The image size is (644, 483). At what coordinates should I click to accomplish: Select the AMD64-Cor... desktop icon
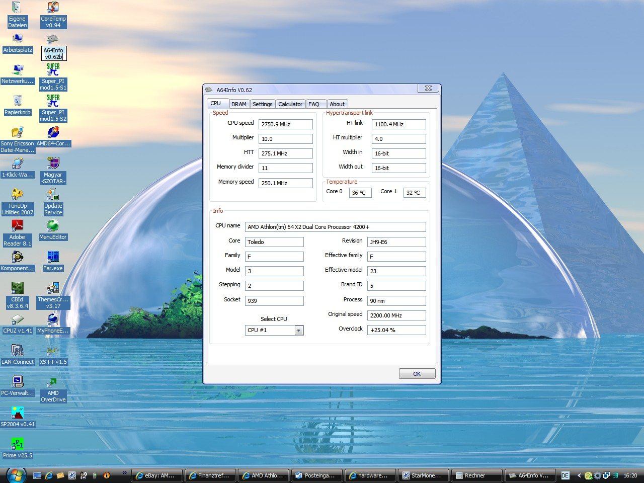coord(53,137)
